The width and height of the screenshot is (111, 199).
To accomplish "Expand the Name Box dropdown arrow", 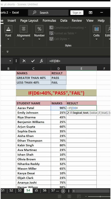I will 10,61.
